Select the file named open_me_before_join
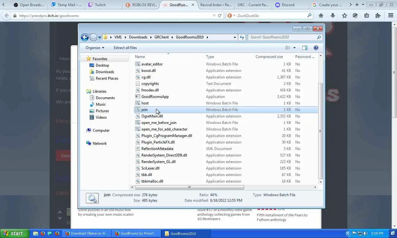 [159, 123]
